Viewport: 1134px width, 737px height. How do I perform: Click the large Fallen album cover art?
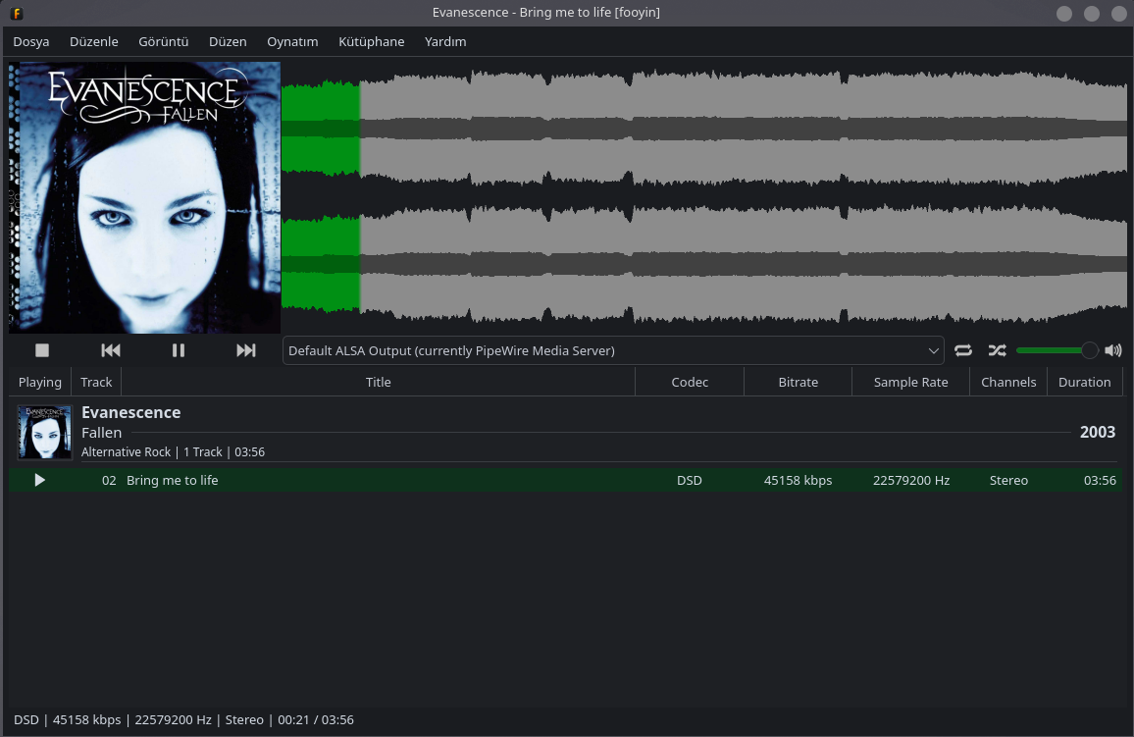pyautogui.click(x=144, y=197)
